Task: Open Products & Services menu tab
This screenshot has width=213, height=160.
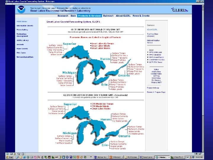Action: click(89, 16)
